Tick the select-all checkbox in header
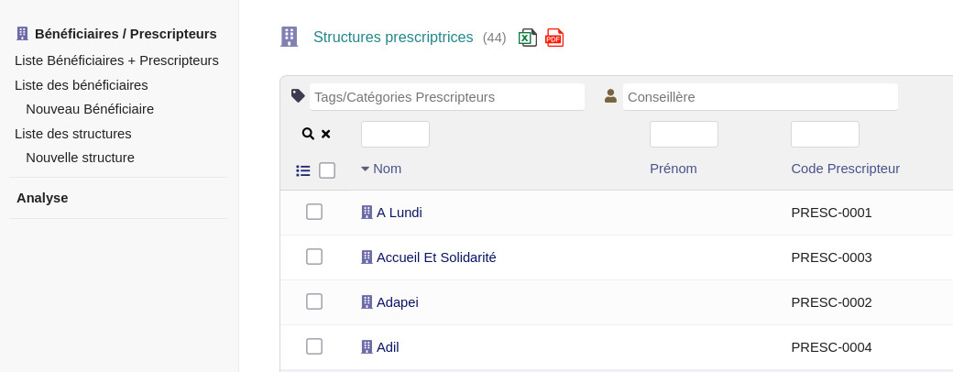 click(327, 170)
